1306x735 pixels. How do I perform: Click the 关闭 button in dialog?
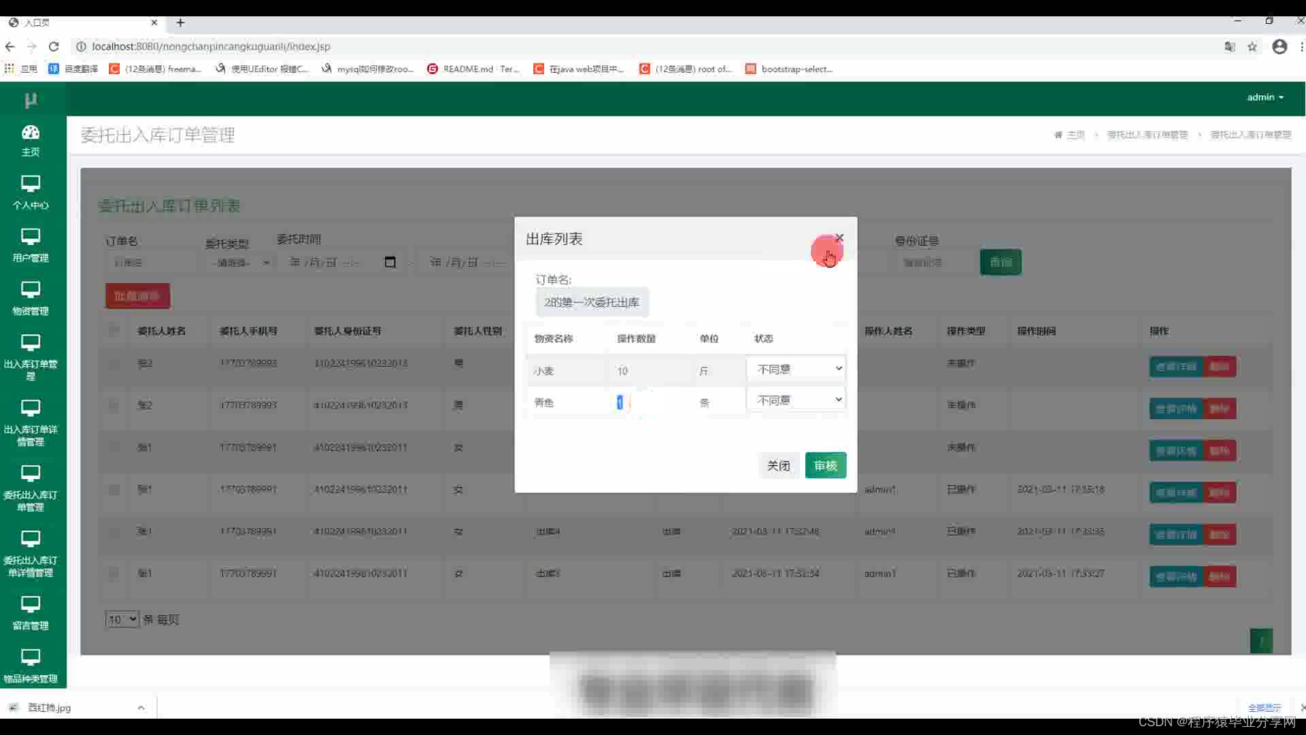tap(778, 465)
